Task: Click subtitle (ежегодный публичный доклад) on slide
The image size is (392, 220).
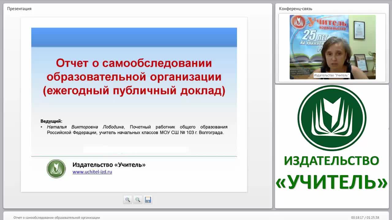Action: (x=134, y=91)
